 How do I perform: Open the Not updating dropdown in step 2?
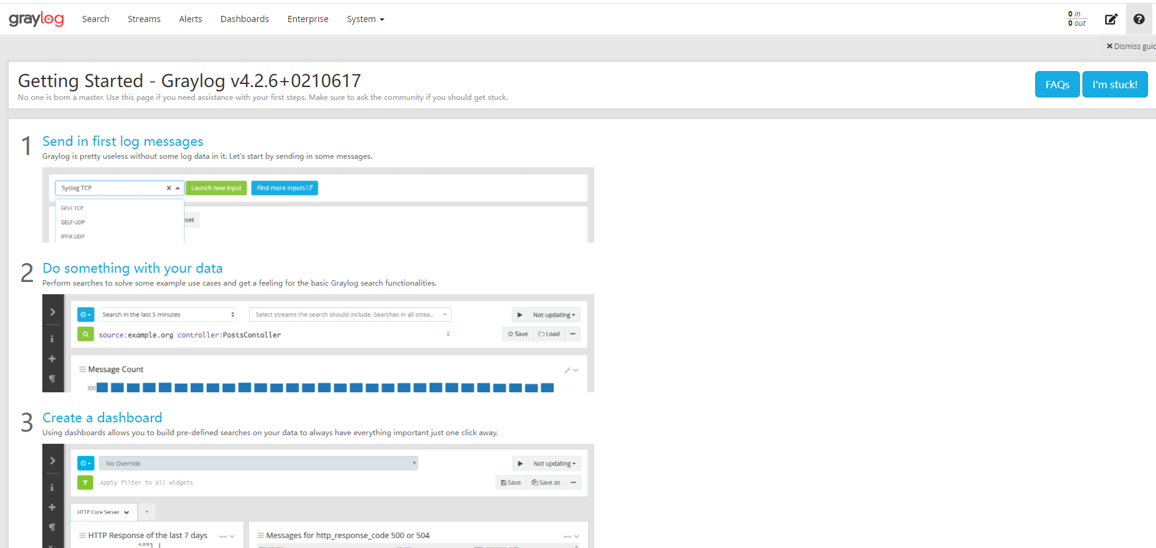click(x=554, y=315)
